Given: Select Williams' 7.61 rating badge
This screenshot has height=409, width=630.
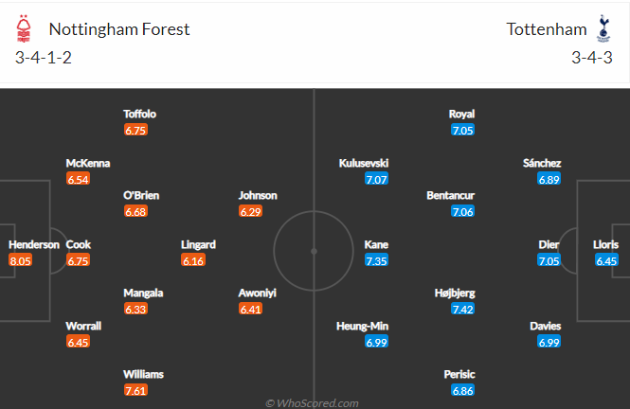Looking at the screenshot, I should tap(135, 390).
